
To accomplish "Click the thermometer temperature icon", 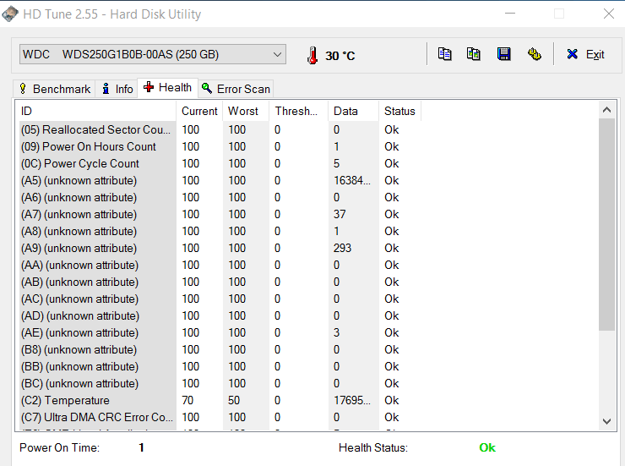I will tap(312, 55).
